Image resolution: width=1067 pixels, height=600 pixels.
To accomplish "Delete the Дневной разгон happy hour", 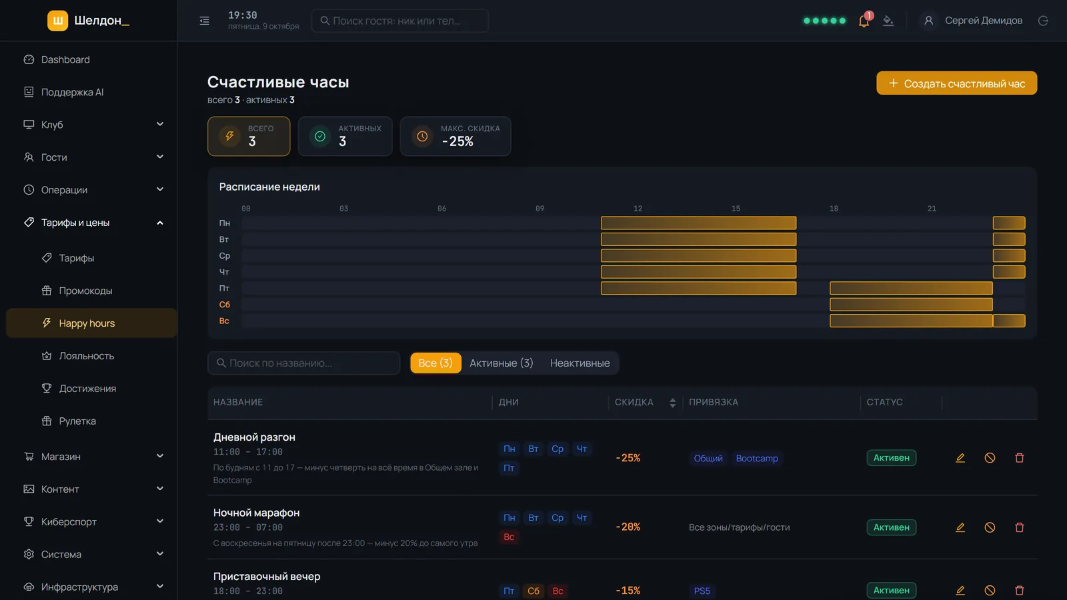I will click(x=1020, y=458).
